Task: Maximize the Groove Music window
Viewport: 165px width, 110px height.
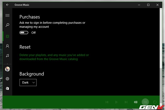Action: 148,5
